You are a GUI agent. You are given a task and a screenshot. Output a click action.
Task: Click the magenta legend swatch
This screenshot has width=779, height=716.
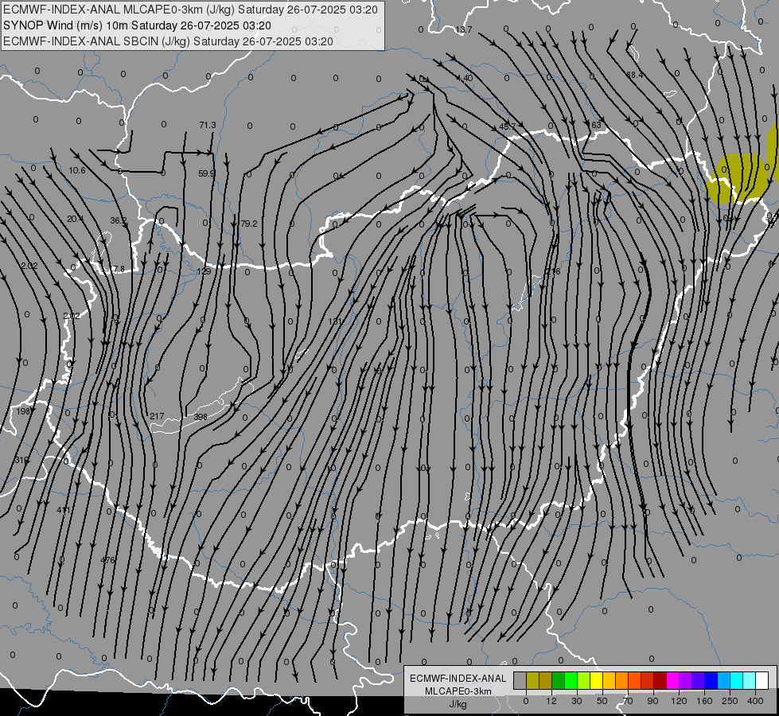[x=673, y=680]
